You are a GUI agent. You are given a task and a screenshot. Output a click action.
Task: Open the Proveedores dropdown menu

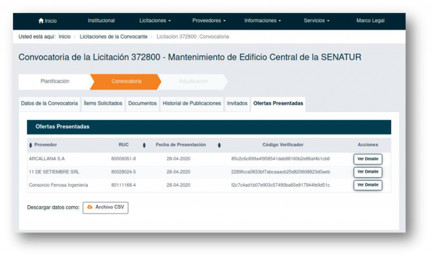point(209,21)
